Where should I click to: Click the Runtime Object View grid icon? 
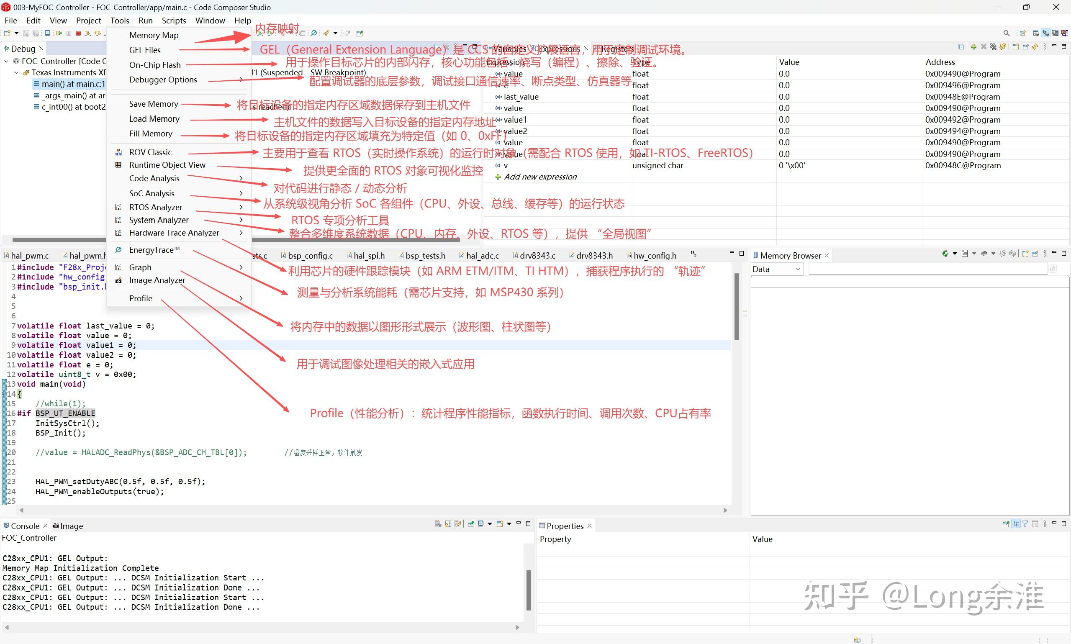tap(118, 165)
